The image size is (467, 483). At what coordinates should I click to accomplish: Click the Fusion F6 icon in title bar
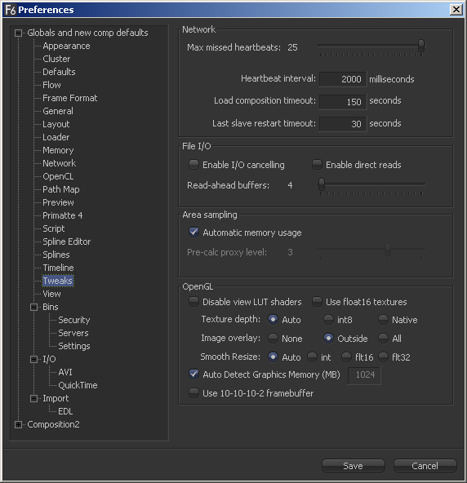click(x=10, y=10)
